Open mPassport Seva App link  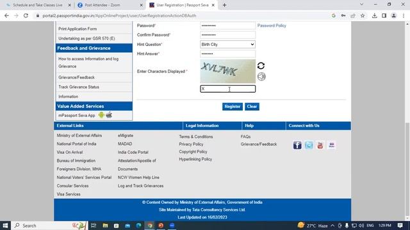[77, 115]
